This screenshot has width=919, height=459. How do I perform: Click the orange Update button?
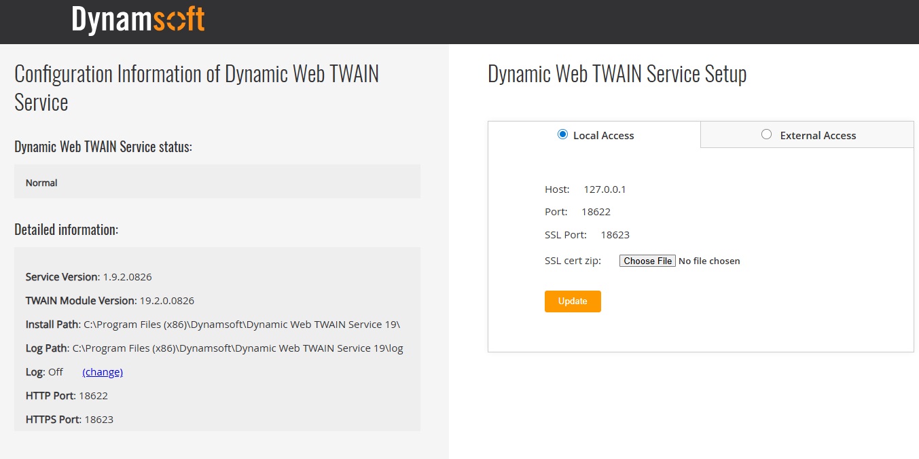tap(573, 301)
